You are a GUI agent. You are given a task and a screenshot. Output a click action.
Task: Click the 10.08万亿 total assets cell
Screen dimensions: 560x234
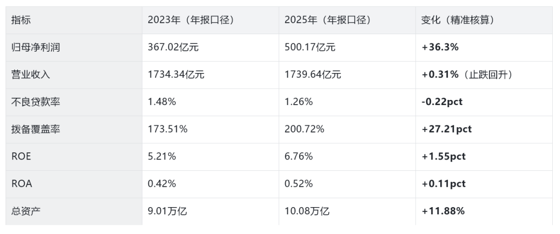307,211
